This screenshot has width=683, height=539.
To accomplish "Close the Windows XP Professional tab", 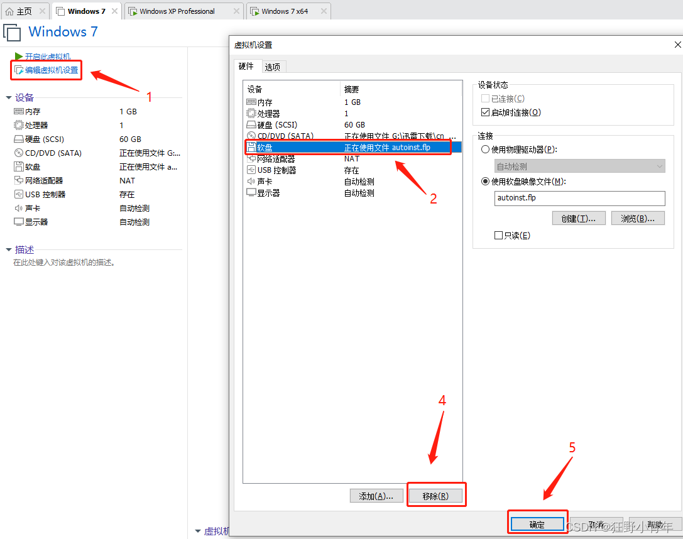I will (236, 11).
